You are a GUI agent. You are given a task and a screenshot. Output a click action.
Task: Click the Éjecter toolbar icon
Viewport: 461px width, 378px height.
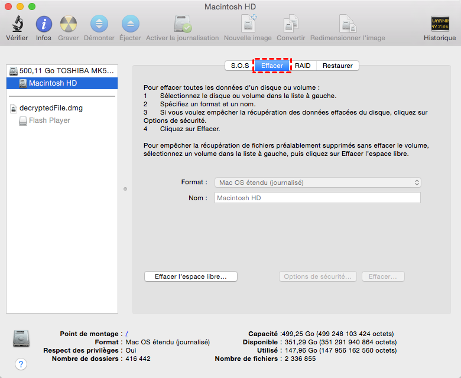pyautogui.click(x=130, y=24)
